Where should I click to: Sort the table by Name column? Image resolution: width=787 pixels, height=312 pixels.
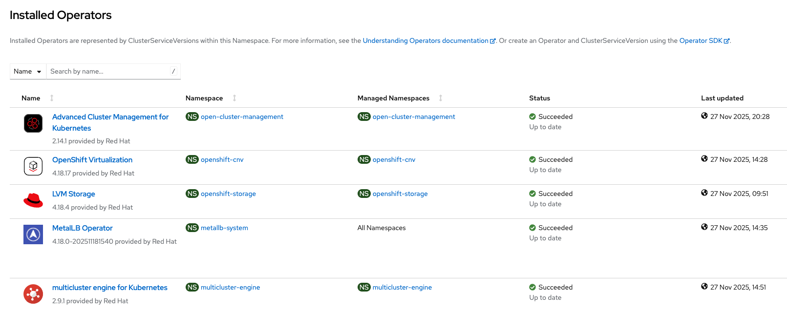pyautogui.click(x=52, y=98)
